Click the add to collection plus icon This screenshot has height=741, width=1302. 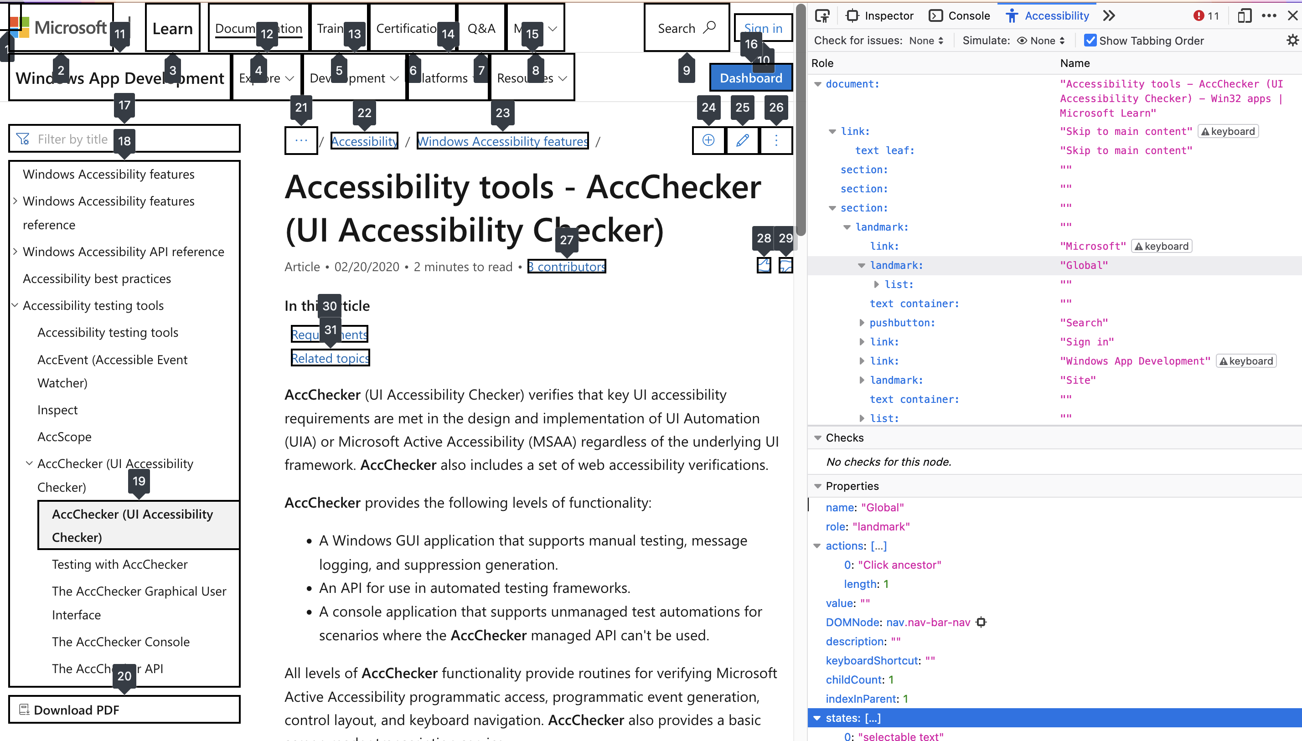[708, 140]
